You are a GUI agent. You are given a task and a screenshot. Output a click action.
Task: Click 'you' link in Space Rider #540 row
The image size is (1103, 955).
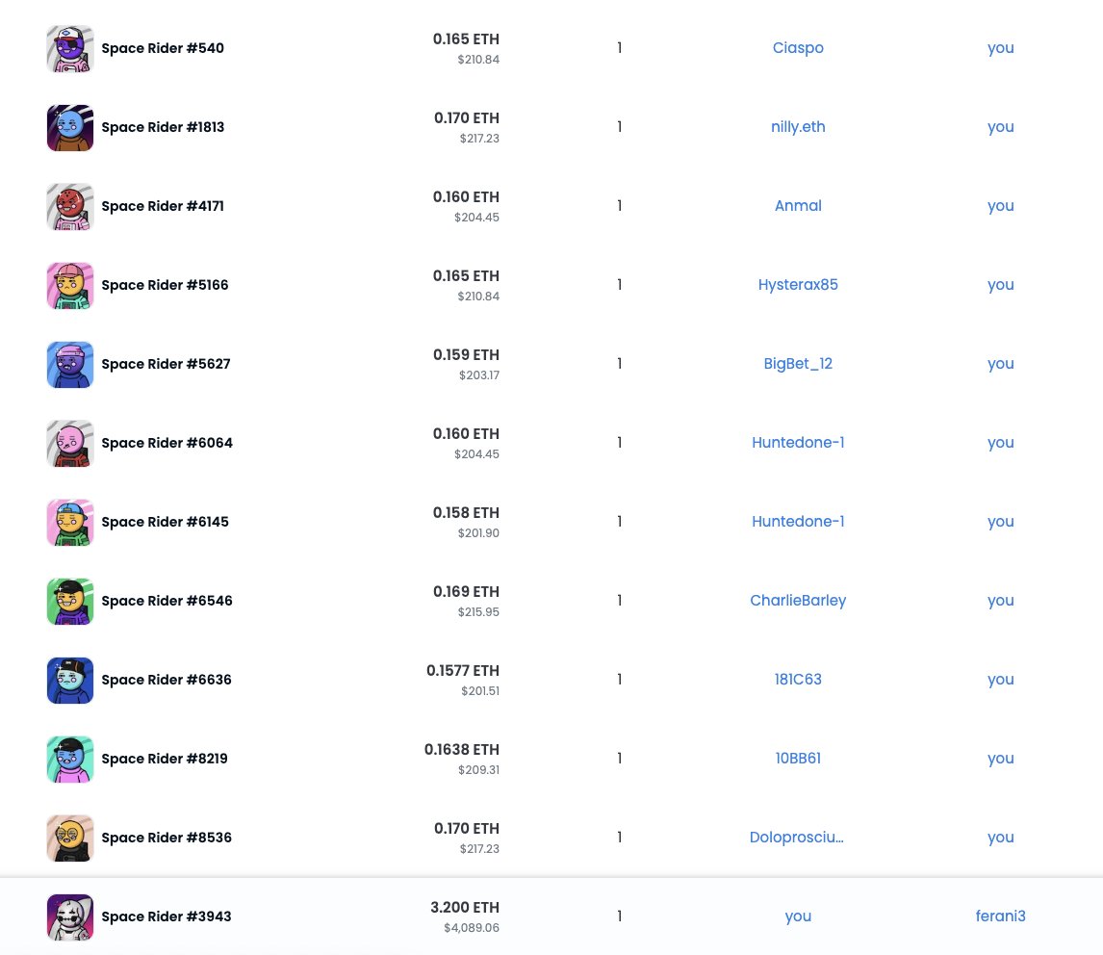[1000, 48]
